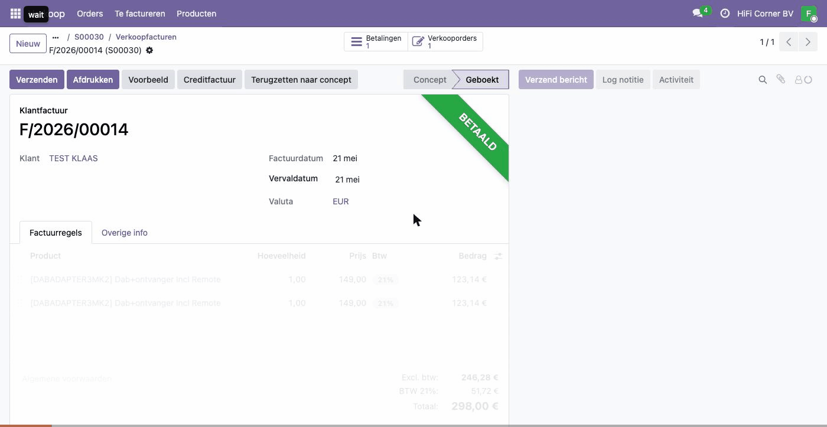Click the Factuurdatum value 21 mei
The height and width of the screenshot is (427, 827).
[x=345, y=158]
